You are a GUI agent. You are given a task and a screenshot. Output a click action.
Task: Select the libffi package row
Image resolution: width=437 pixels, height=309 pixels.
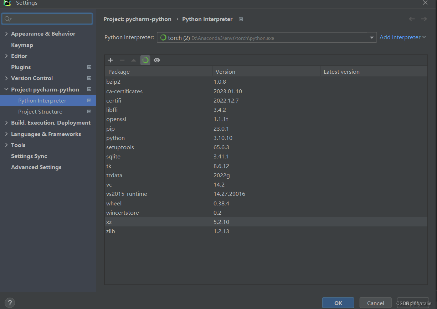point(266,110)
